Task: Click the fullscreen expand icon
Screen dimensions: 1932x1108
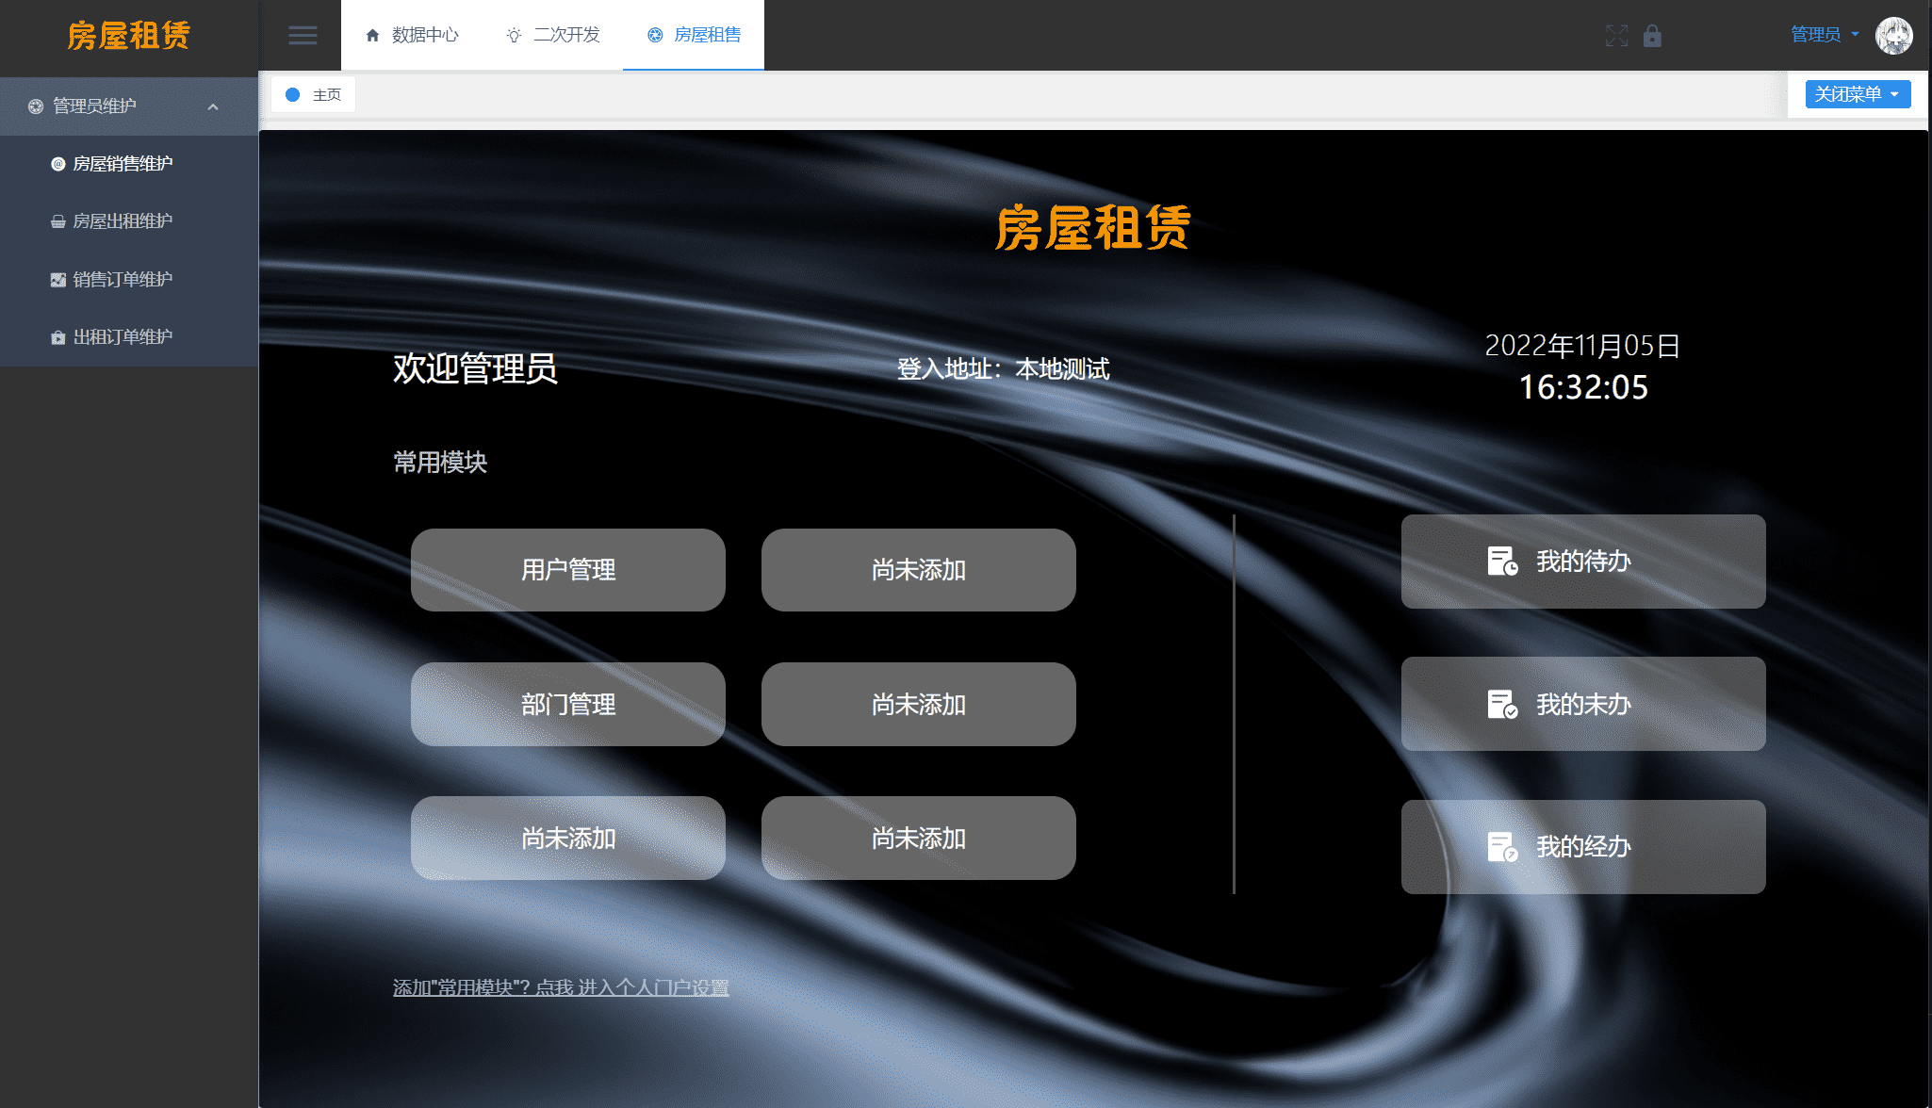Action: 1617,36
